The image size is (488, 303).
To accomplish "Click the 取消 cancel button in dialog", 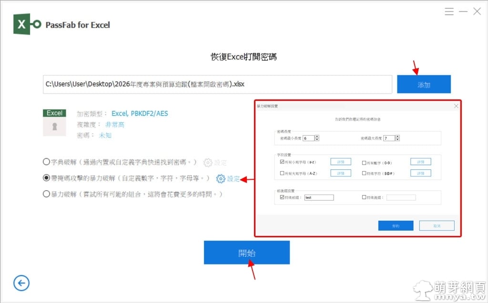I will 437,225.
